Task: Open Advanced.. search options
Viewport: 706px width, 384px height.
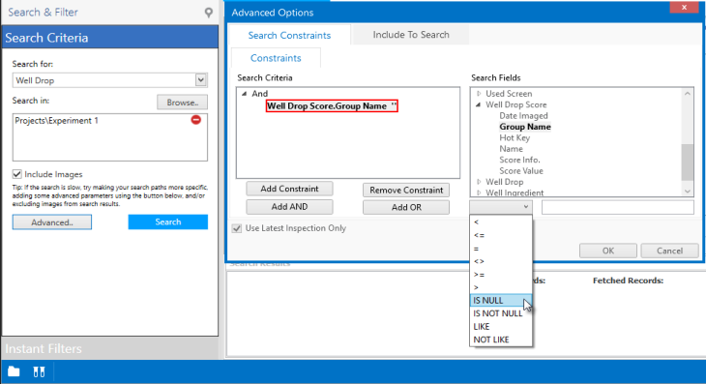Action: [52, 222]
